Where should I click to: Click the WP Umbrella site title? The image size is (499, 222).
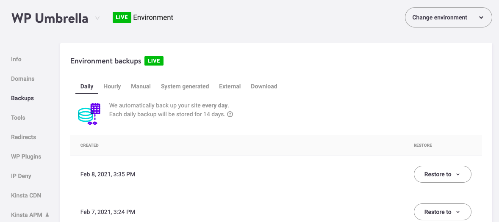tap(50, 18)
